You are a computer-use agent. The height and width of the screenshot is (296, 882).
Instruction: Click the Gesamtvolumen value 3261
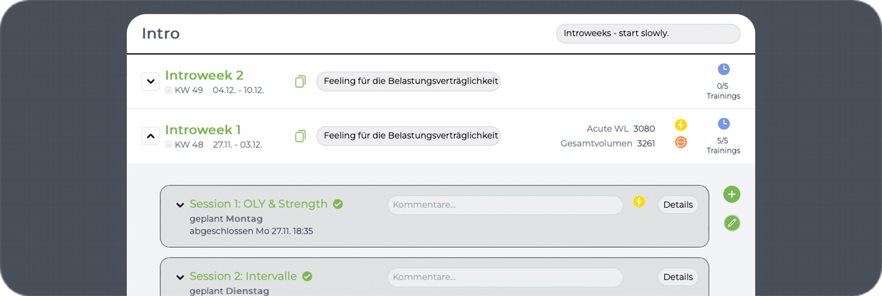[646, 143]
